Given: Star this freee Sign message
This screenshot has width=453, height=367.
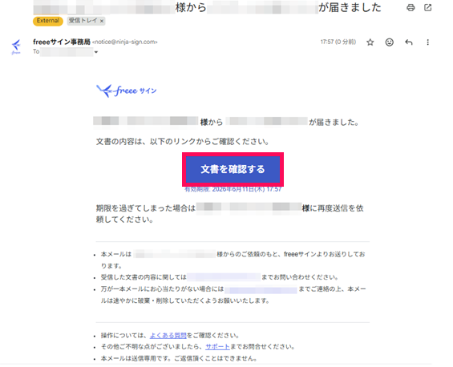Looking at the screenshot, I should coord(370,42).
